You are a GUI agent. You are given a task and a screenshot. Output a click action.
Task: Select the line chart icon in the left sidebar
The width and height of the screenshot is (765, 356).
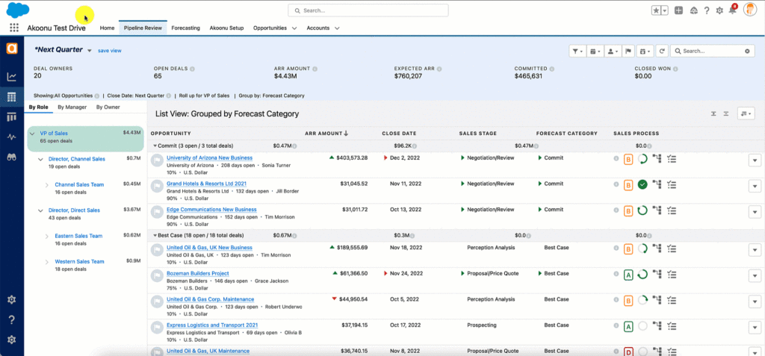click(11, 76)
